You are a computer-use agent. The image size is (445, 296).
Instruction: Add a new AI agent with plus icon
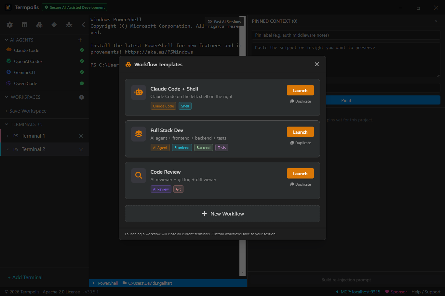click(80, 40)
